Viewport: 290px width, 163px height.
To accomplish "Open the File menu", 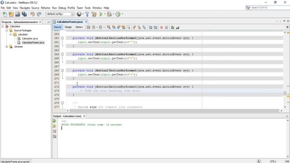I will point(3,8).
